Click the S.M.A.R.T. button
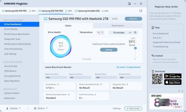The image size is (186, 112). point(133,19)
